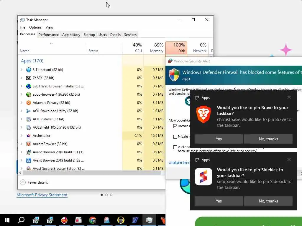Switch to the Startup tab
This screenshot has width=302, height=226.
tap(89, 35)
